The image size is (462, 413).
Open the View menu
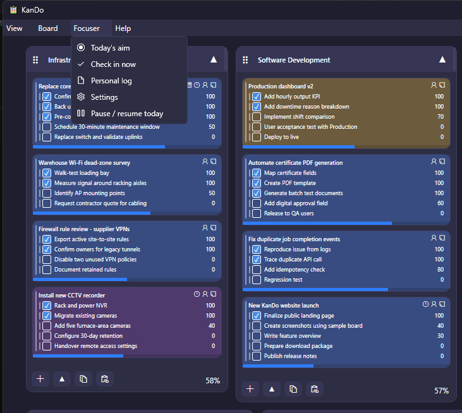pos(14,28)
